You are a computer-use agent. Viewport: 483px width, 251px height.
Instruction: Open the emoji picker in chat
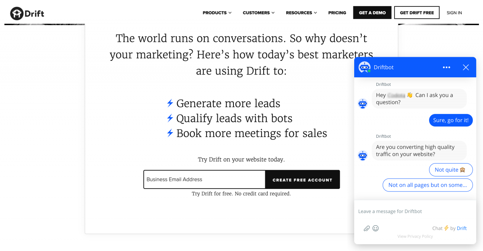(x=376, y=228)
